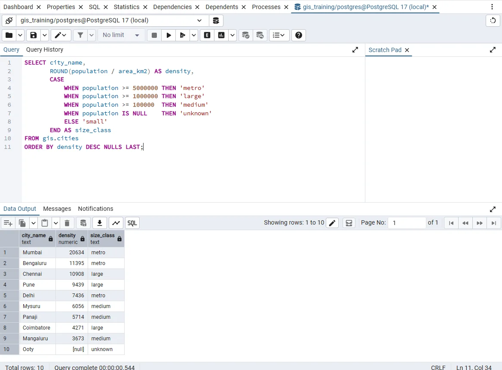
Task: Click the Rollback transaction icon
Action: (x=260, y=35)
